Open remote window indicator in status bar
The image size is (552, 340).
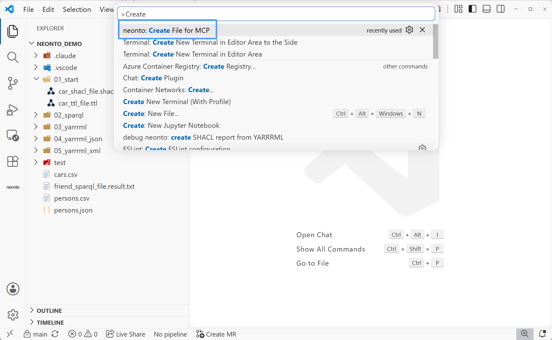[10, 334]
